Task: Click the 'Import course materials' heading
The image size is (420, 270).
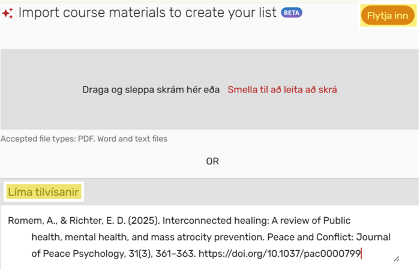Action: pos(148,13)
